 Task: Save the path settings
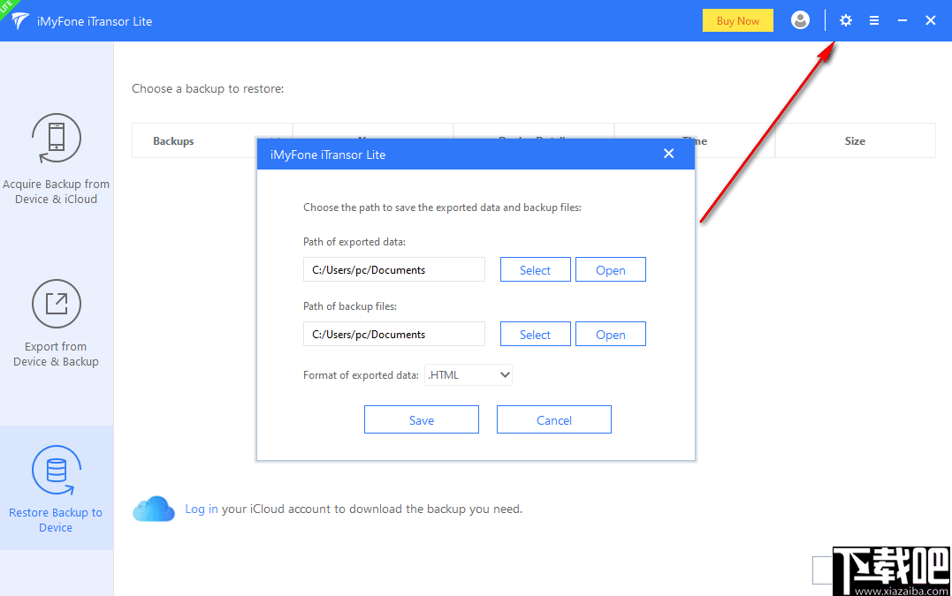(x=422, y=420)
